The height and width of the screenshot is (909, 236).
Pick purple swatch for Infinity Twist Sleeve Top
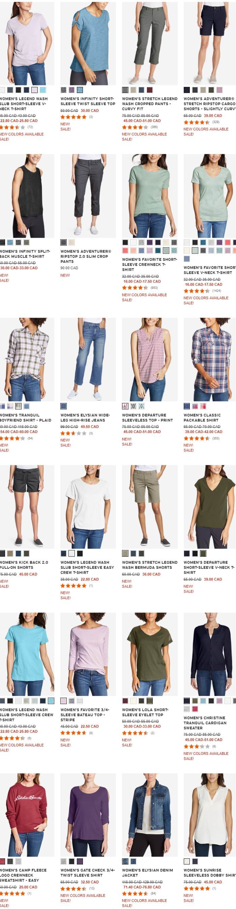[71, 90]
